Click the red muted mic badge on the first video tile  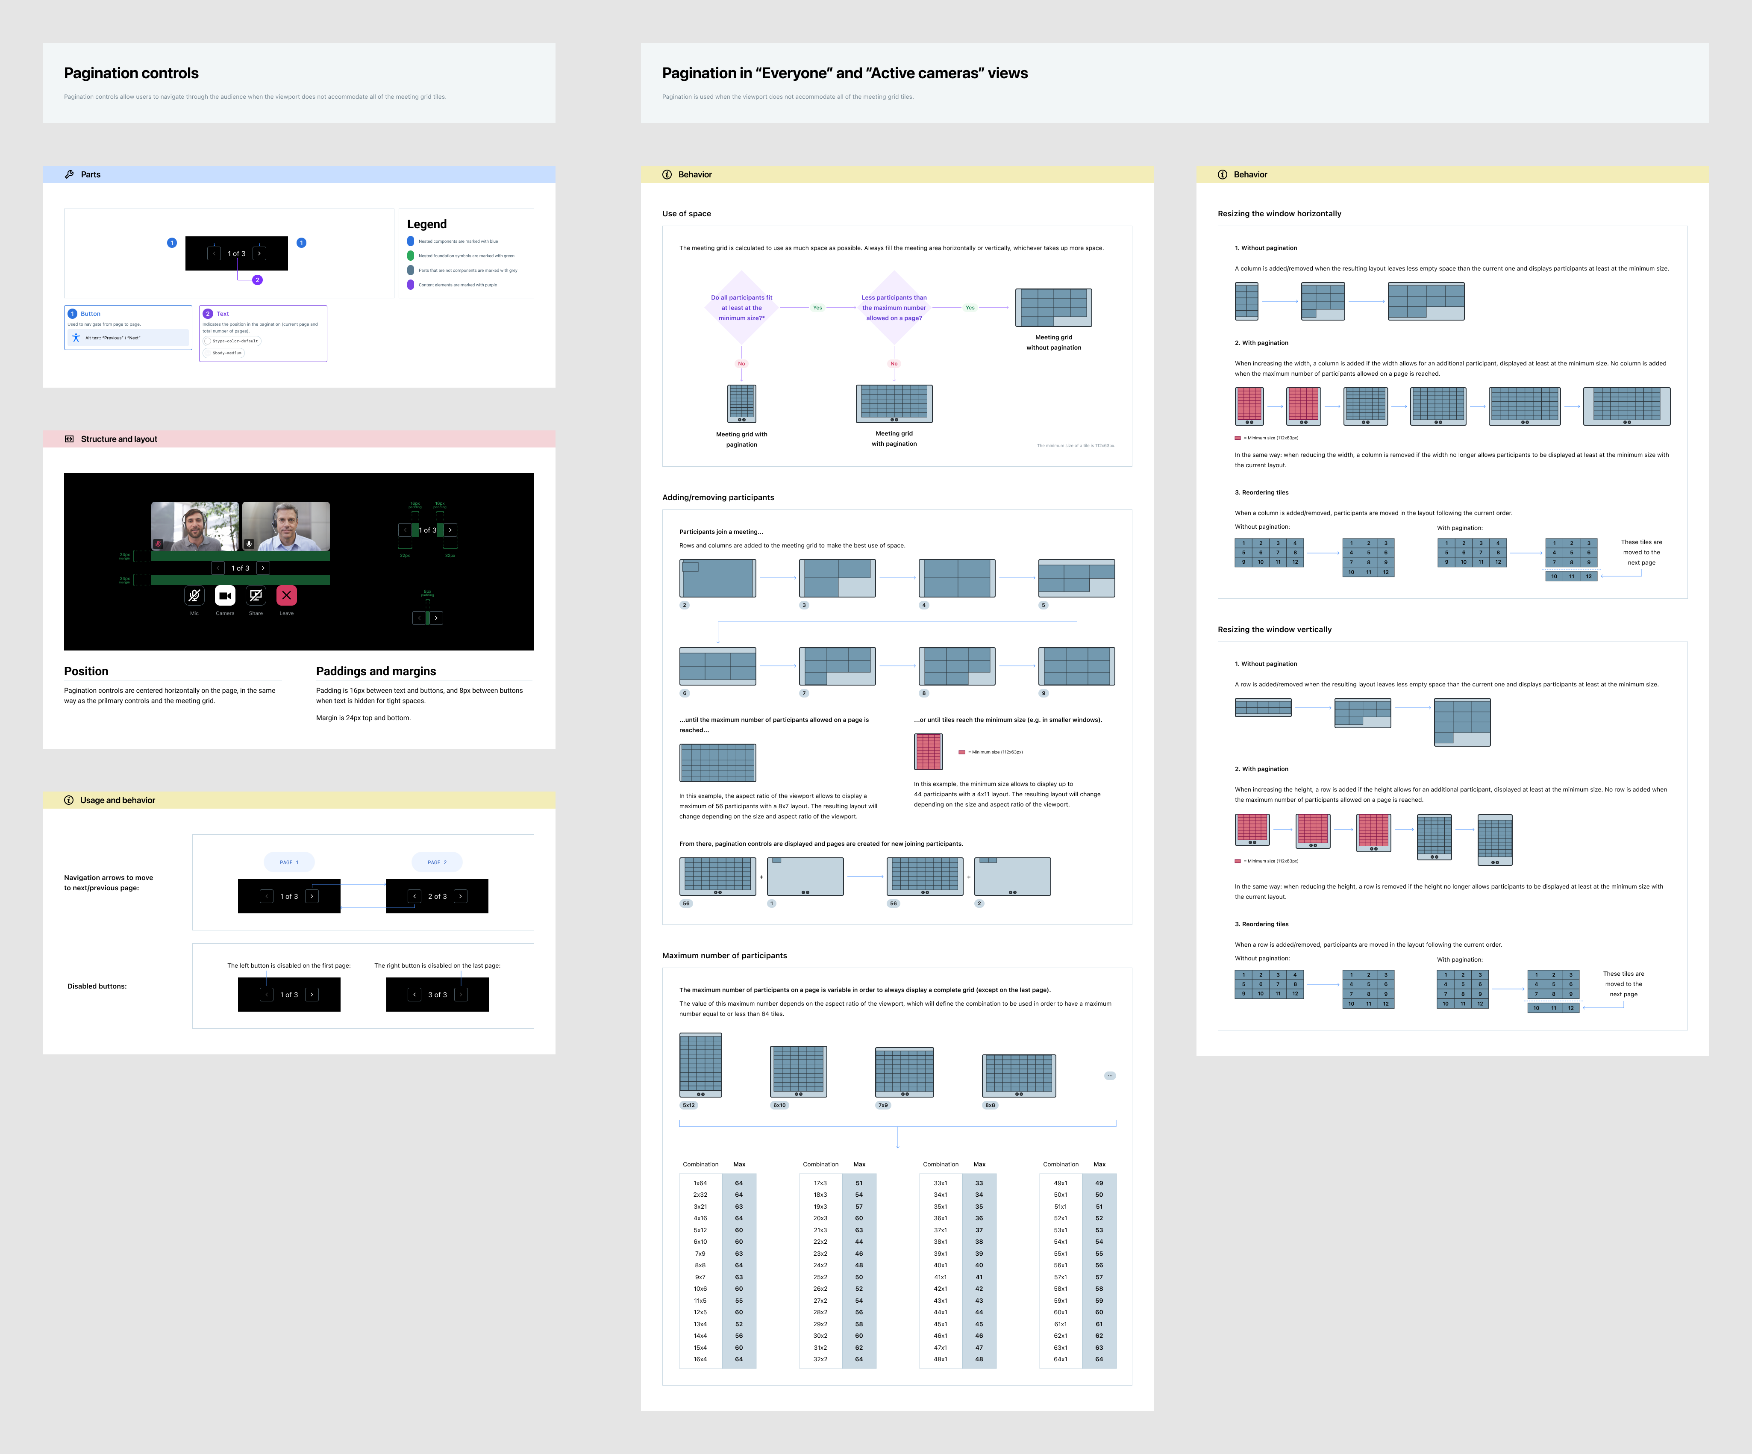click(x=158, y=544)
